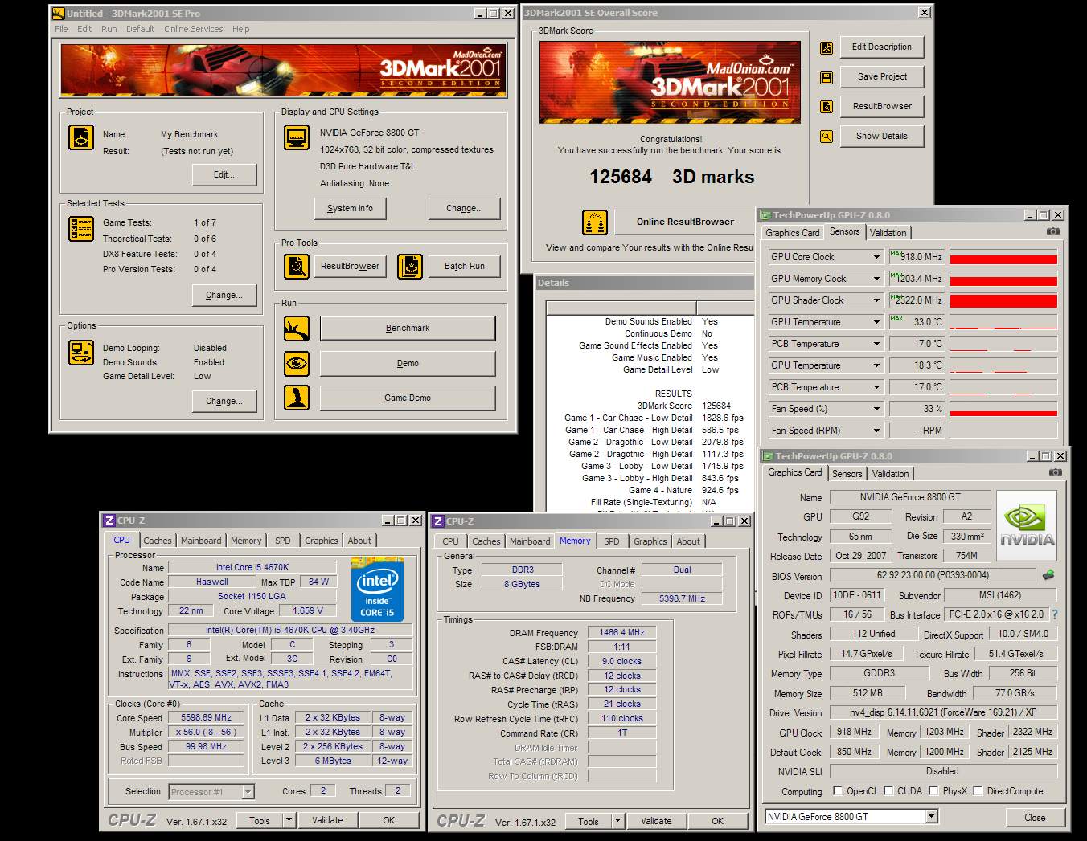
Task: Switch to the Graphics tab in left CPU-Z window
Action: pos(322,541)
